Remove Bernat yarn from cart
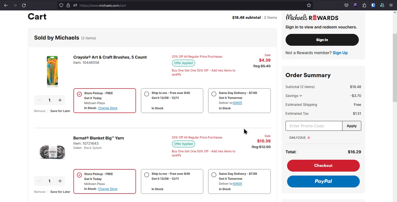Image resolution: width=397 pixels, height=202 pixels. pyautogui.click(x=40, y=192)
